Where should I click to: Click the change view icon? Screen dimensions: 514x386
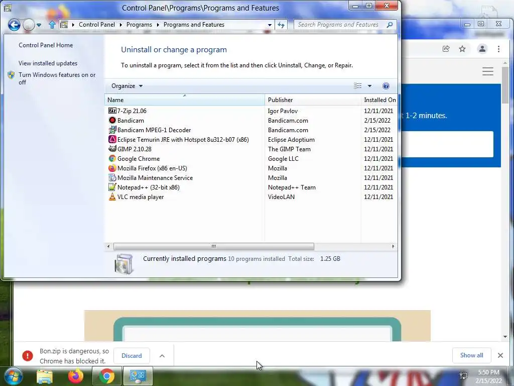(x=357, y=86)
